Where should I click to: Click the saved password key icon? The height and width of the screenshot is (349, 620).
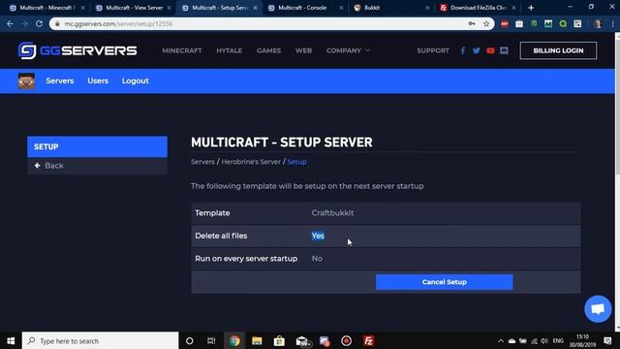pos(472,23)
